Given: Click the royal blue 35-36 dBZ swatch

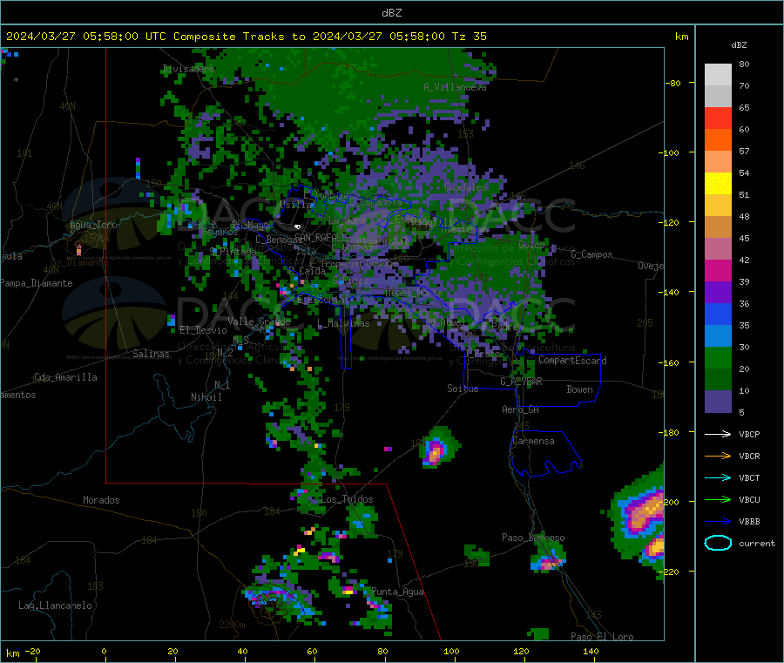Looking at the screenshot, I should (x=718, y=314).
